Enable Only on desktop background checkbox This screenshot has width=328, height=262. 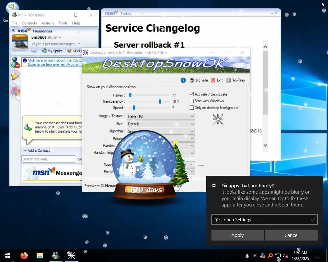point(192,108)
